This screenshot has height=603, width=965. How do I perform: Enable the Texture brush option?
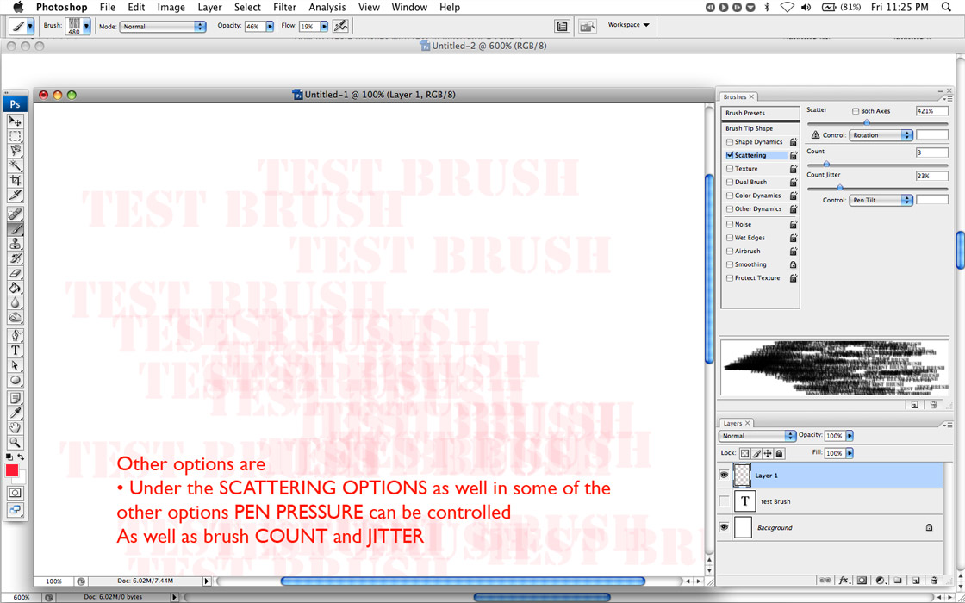click(x=729, y=169)
